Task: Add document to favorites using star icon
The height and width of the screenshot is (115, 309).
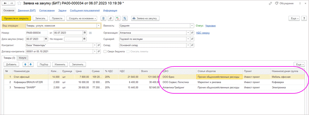Action: (19, 3)
